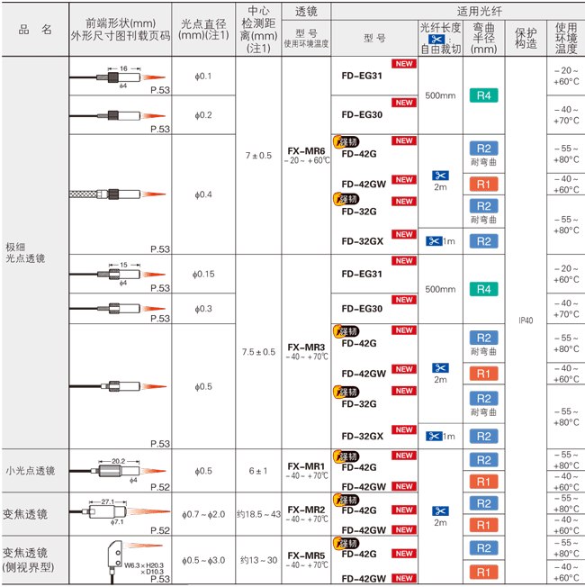This screenshot has width=585, height=587.
Task: Click the FX-MR2 lens model
Action: click(x=306, y=510)
